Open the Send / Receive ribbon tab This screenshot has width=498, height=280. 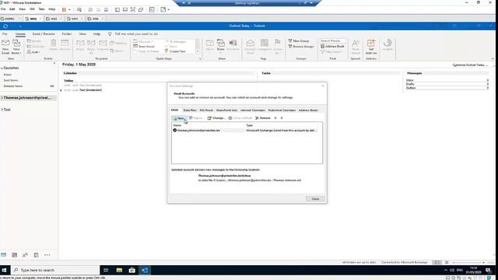(x=44, y=34)
